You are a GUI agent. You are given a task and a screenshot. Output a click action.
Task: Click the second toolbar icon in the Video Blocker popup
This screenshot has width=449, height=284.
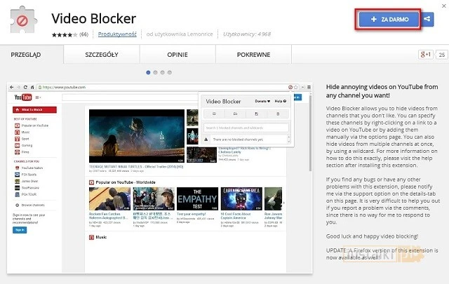236,114
